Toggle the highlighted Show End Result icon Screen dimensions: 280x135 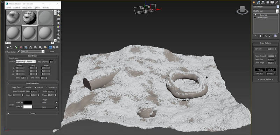pyautogui.click(x=50, y=47)
